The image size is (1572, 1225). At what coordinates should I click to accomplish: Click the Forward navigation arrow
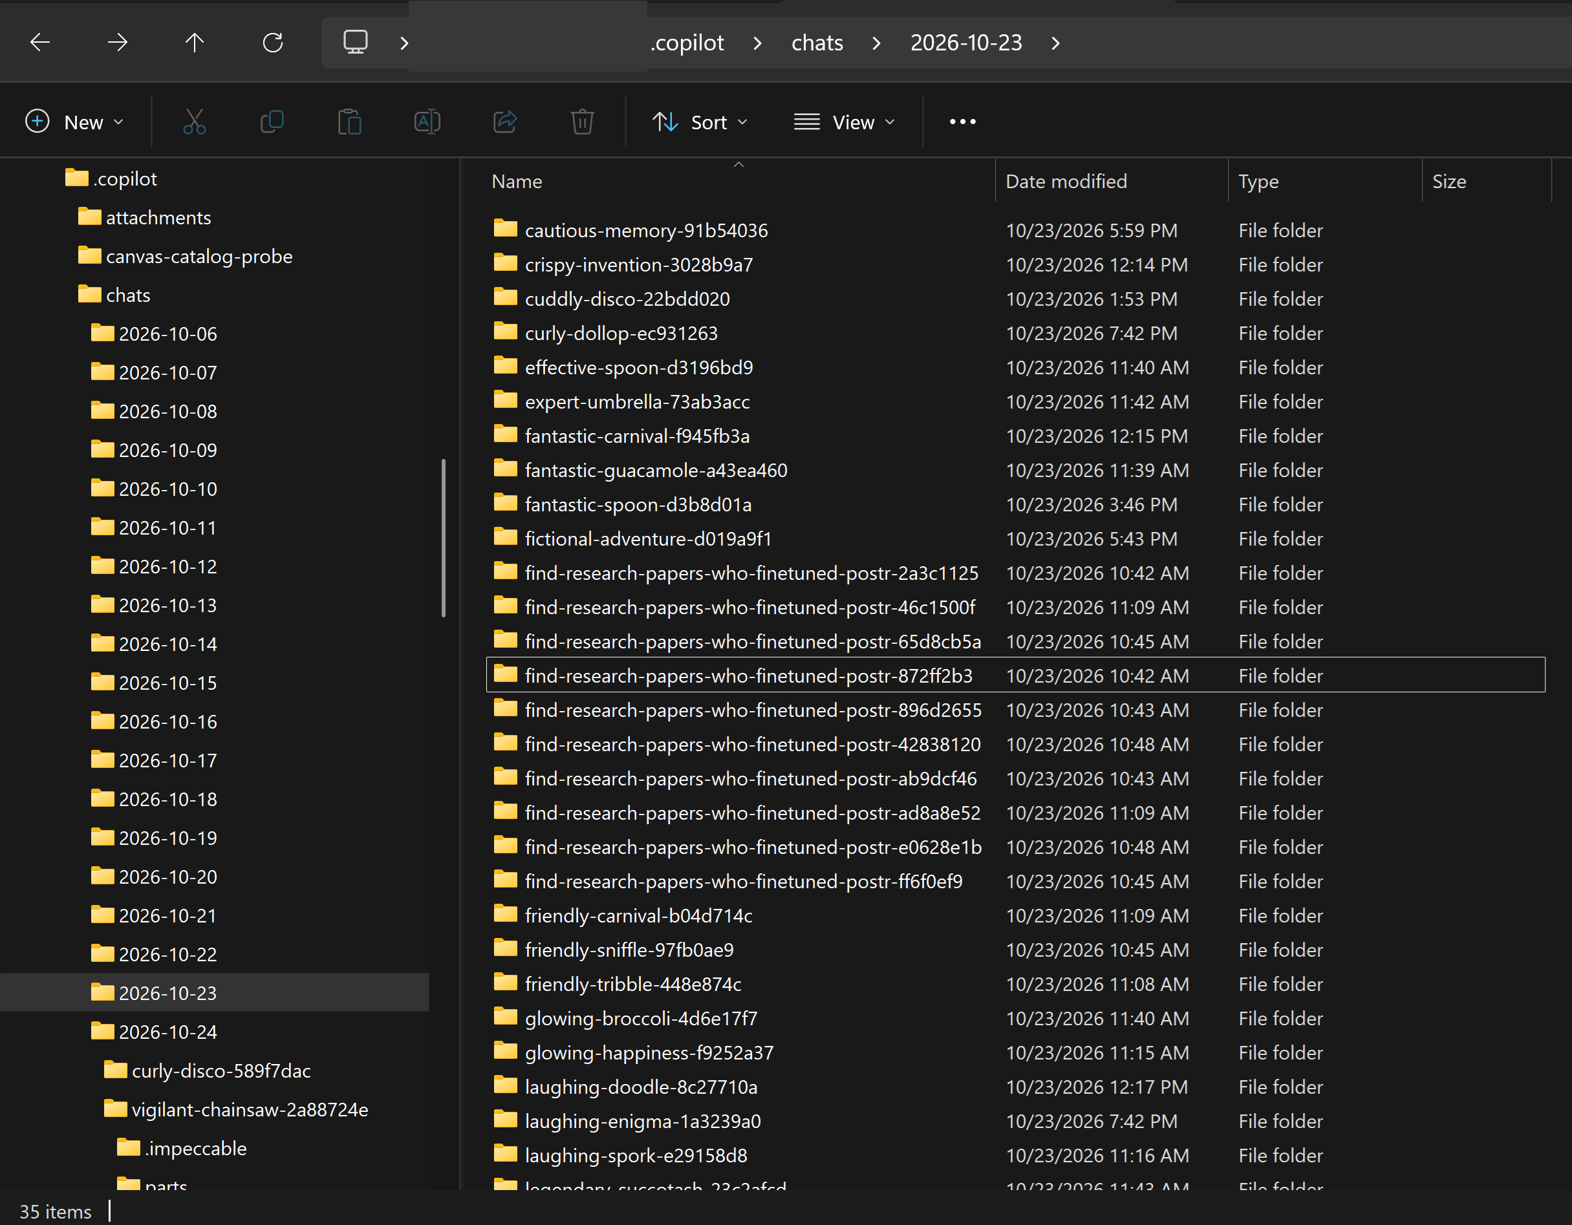click(117, 43)
